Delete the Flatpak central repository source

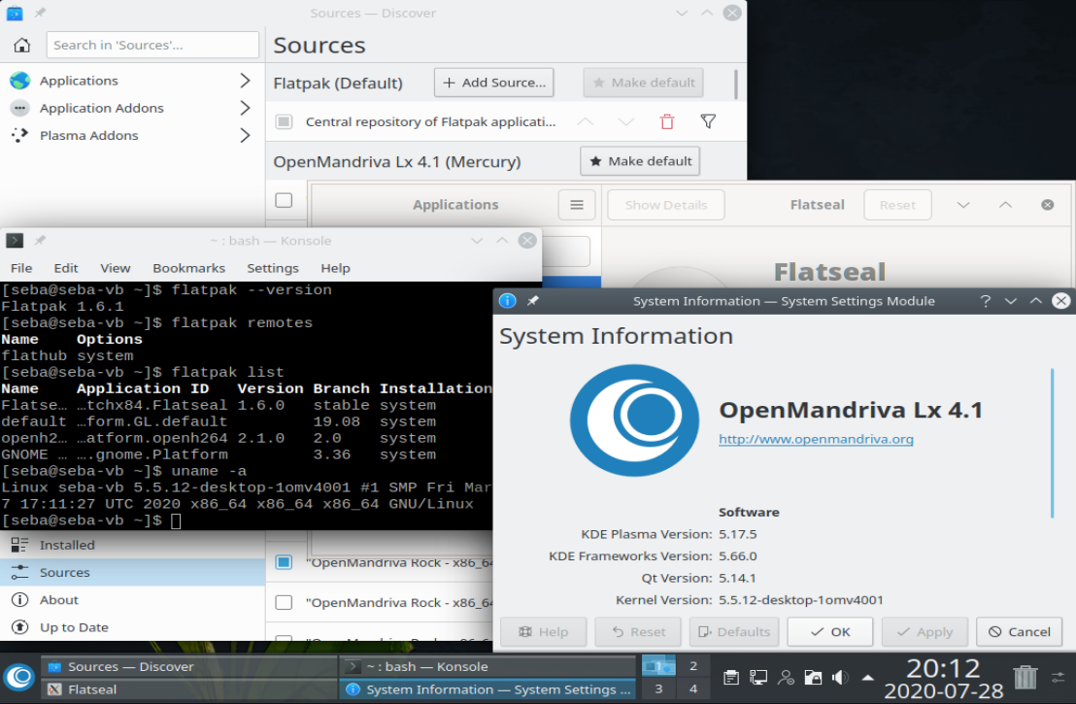pyautogui.click(x=667, y=122)
